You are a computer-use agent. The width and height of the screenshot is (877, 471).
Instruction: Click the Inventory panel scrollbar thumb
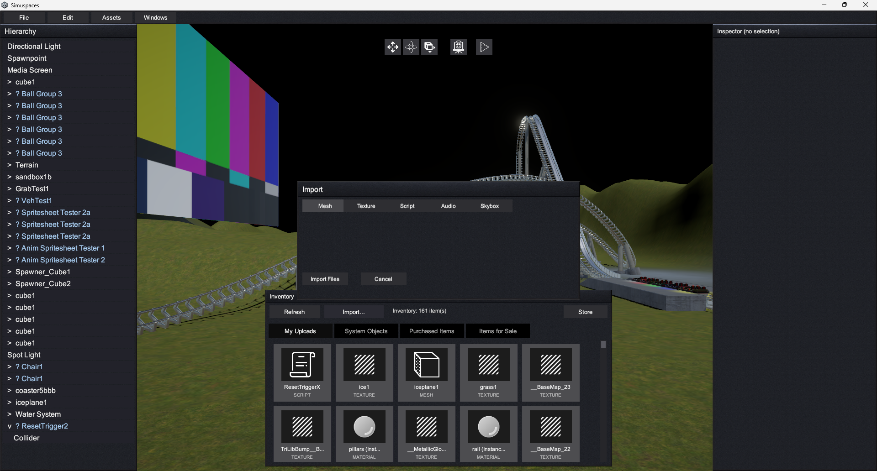603,345
